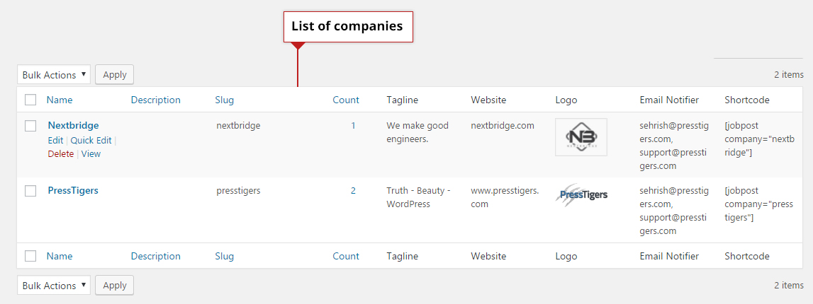This screenshot has height=304, width=813.
Task: Delete the Nextbridge company
Action: tap(61, 153)
